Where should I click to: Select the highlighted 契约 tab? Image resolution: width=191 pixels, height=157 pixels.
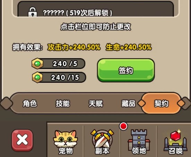tap(161, 103)
